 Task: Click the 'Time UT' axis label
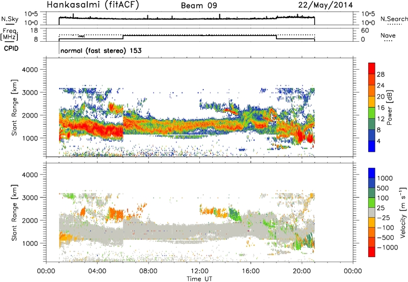[199, 279]
